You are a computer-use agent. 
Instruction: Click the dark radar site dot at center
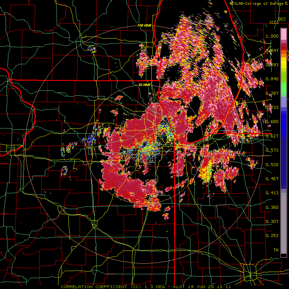point(144,144)
